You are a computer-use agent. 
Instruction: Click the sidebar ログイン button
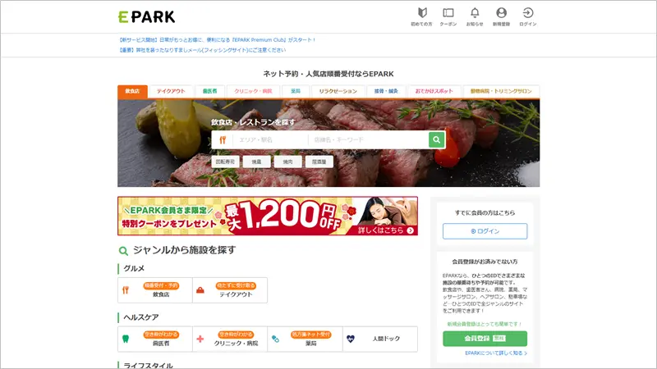click(485, 231)
